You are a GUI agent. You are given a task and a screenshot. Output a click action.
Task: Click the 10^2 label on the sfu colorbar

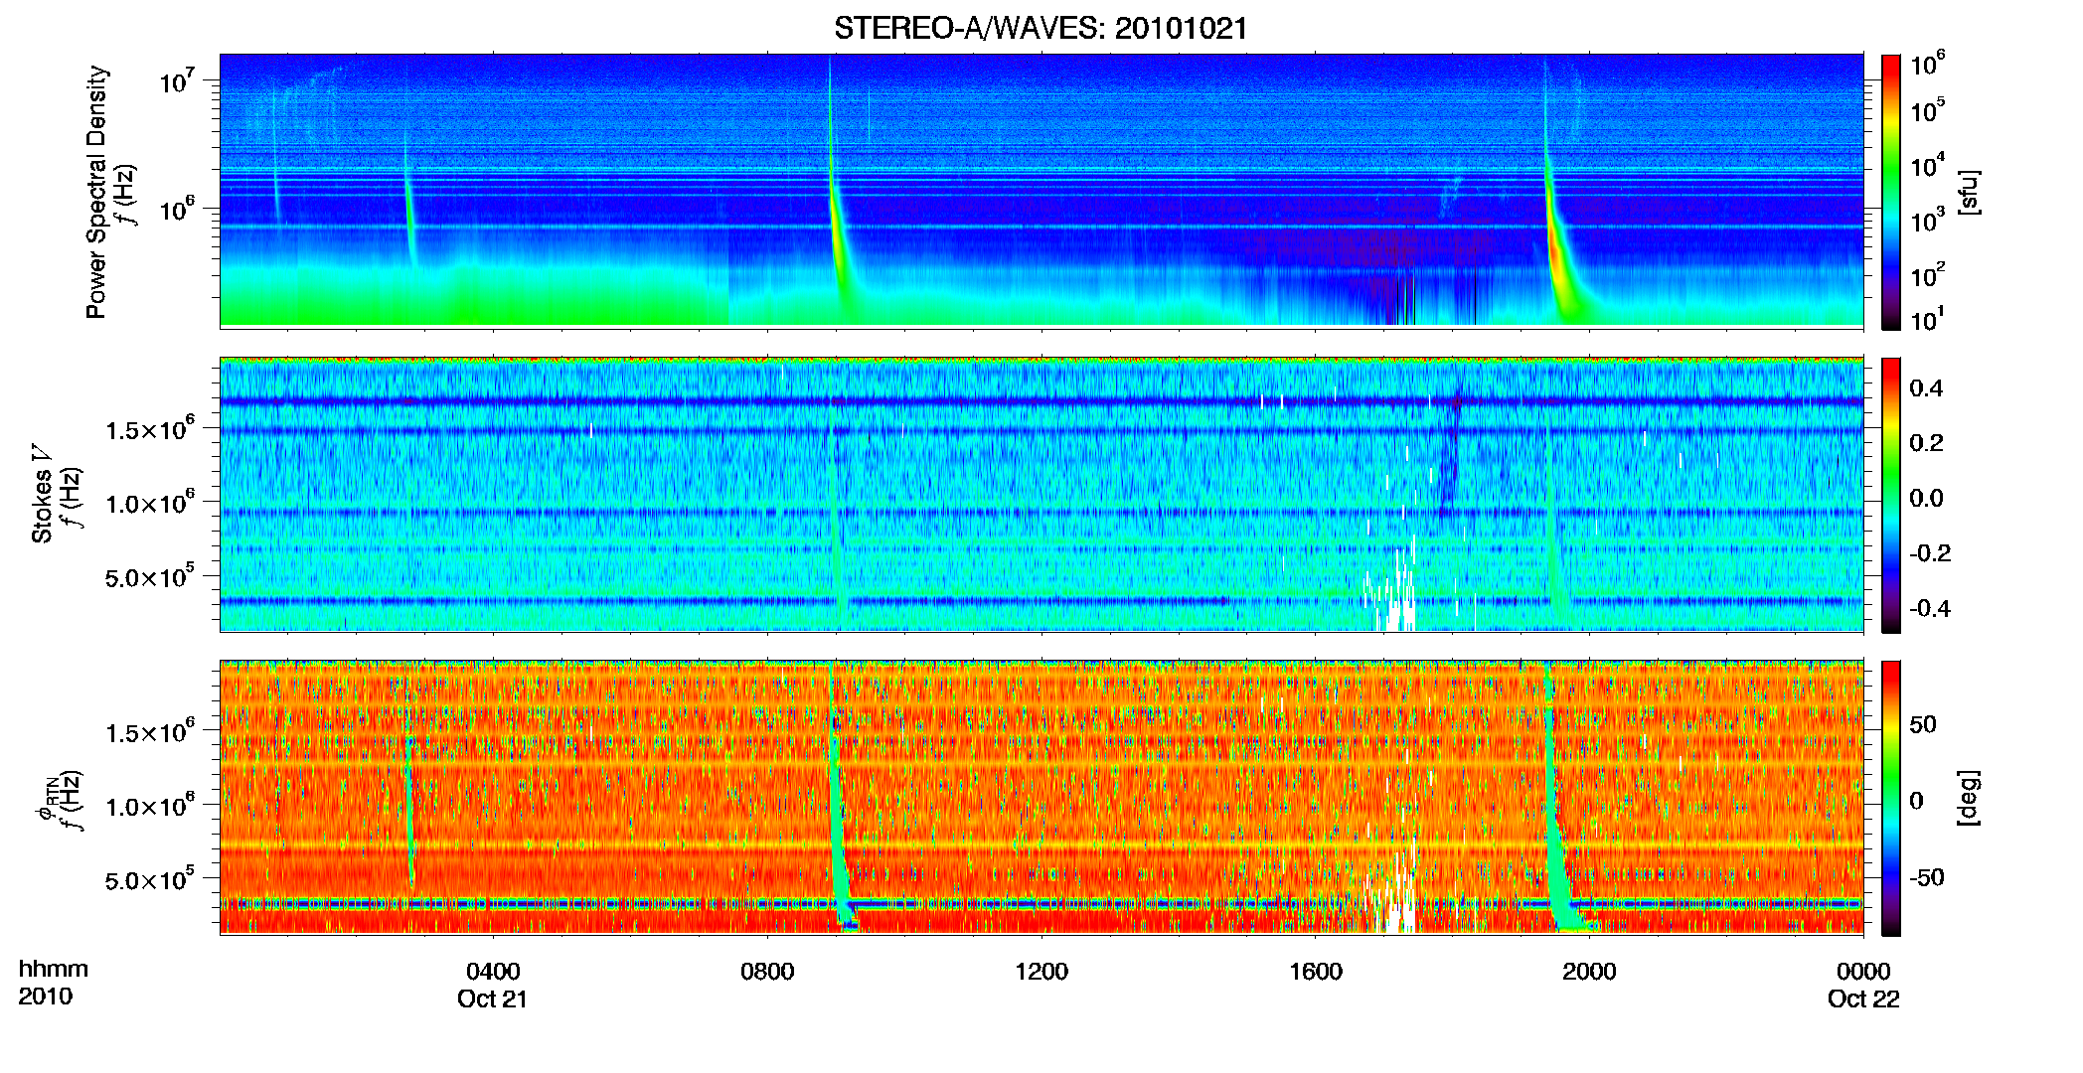click(1928, 274)
